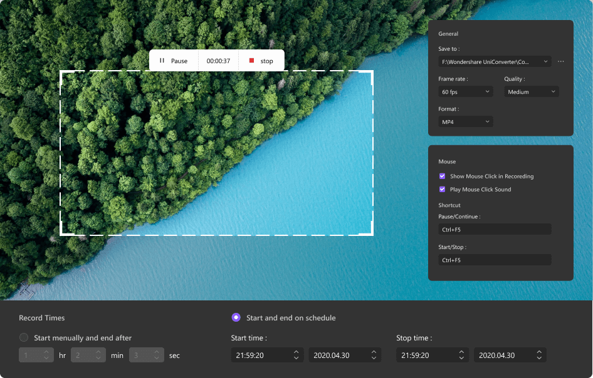Open the Format MP4 dropdown
Viewport: 593px width, 378px height.
[x=466, y=121]
